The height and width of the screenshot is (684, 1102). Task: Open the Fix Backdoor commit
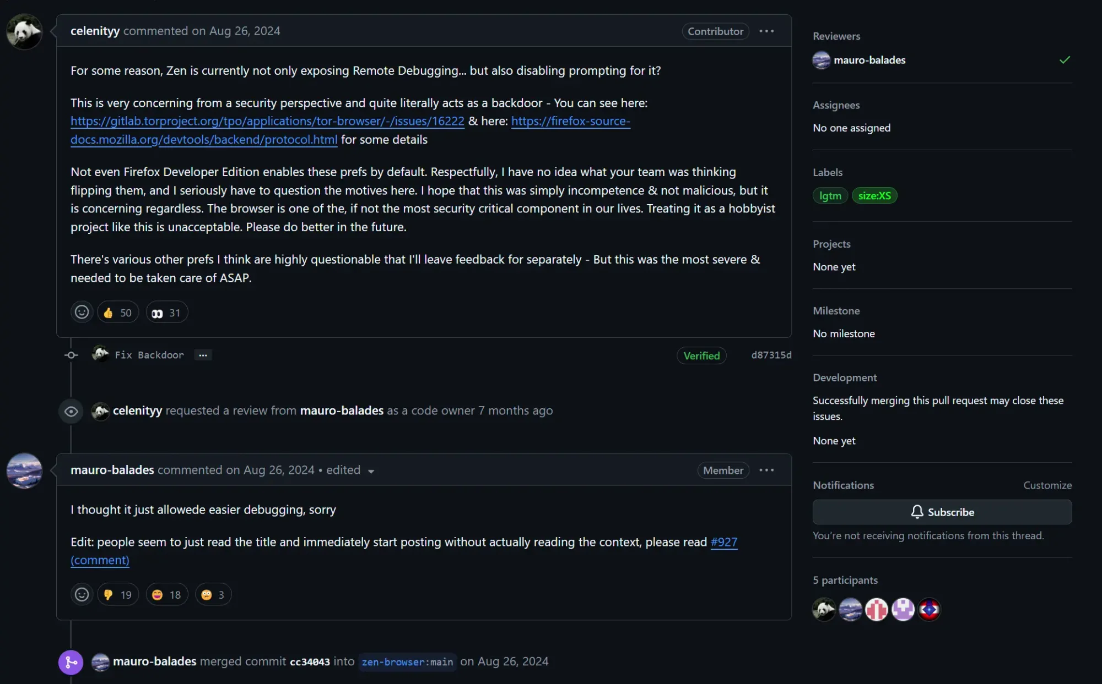(x=149, y=355)
